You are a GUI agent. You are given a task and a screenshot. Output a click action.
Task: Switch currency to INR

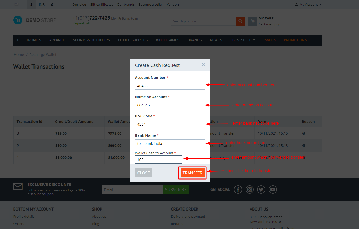pos(42,4)
